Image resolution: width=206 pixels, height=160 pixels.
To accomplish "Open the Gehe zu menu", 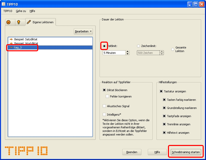I will [x=21, y=11].
